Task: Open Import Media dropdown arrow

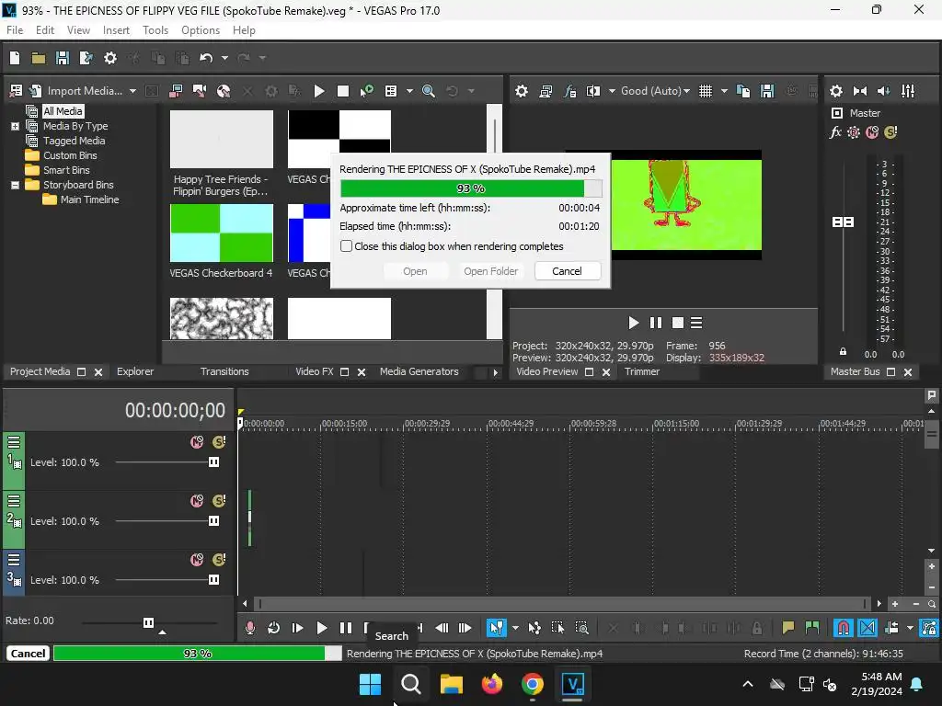Action: [132, 91]
